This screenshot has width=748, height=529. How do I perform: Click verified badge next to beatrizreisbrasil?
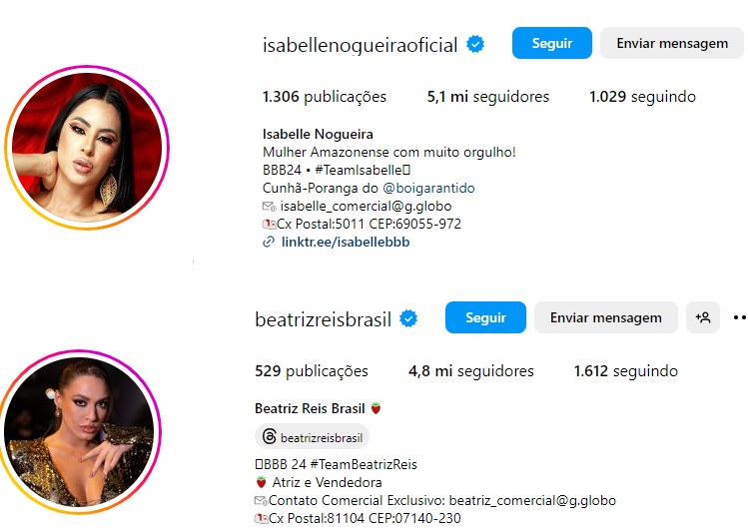tap(408, 318)
